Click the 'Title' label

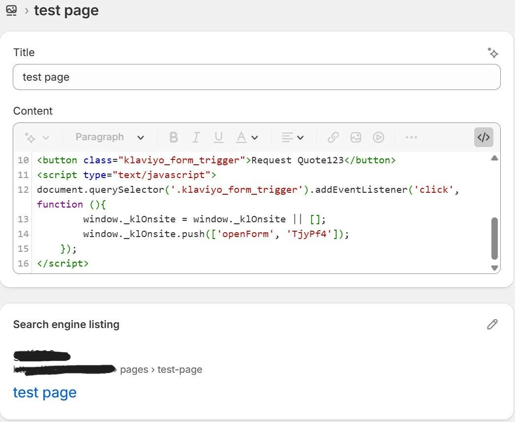(24, 52)
